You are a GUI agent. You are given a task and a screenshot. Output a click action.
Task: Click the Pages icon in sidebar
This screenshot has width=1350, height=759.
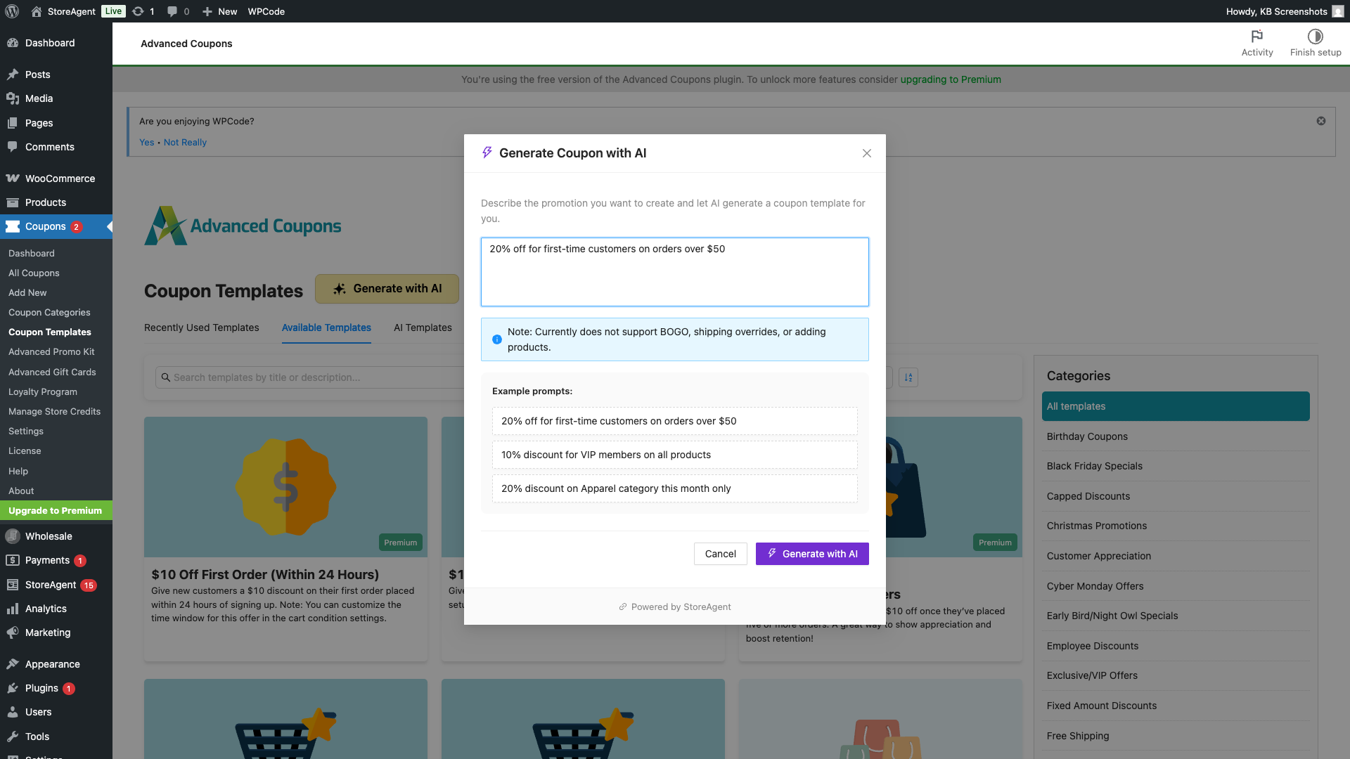13,123
